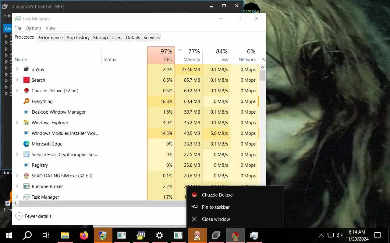
Task: Choose Close window in the jump list
Action: coord(235,219)
